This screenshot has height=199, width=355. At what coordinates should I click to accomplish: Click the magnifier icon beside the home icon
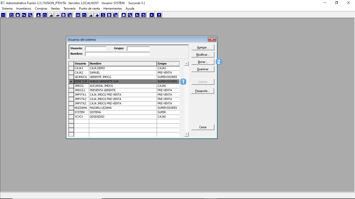(x=130, y=15)
